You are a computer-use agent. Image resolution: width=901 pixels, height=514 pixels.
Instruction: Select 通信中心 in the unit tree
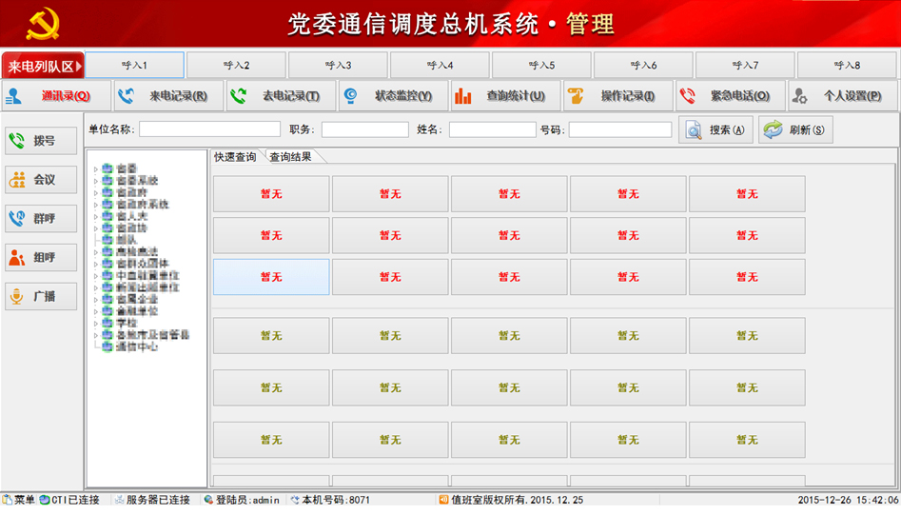click(x=136, y=347)
